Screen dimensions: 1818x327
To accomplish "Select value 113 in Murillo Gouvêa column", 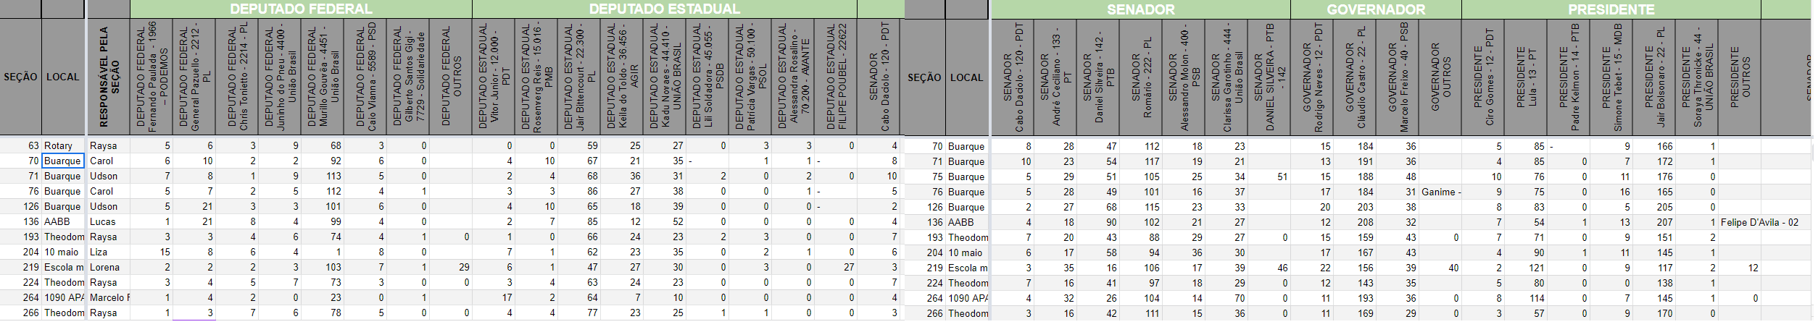I will pos(323,176).
